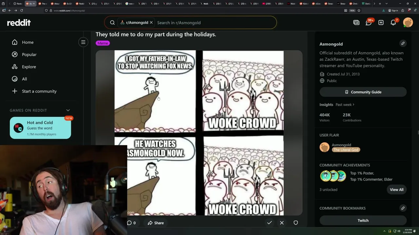The height and width of the screenshot is (235, 419).
Task: Open the Hot and Cold game card
Action: (40, 128)
